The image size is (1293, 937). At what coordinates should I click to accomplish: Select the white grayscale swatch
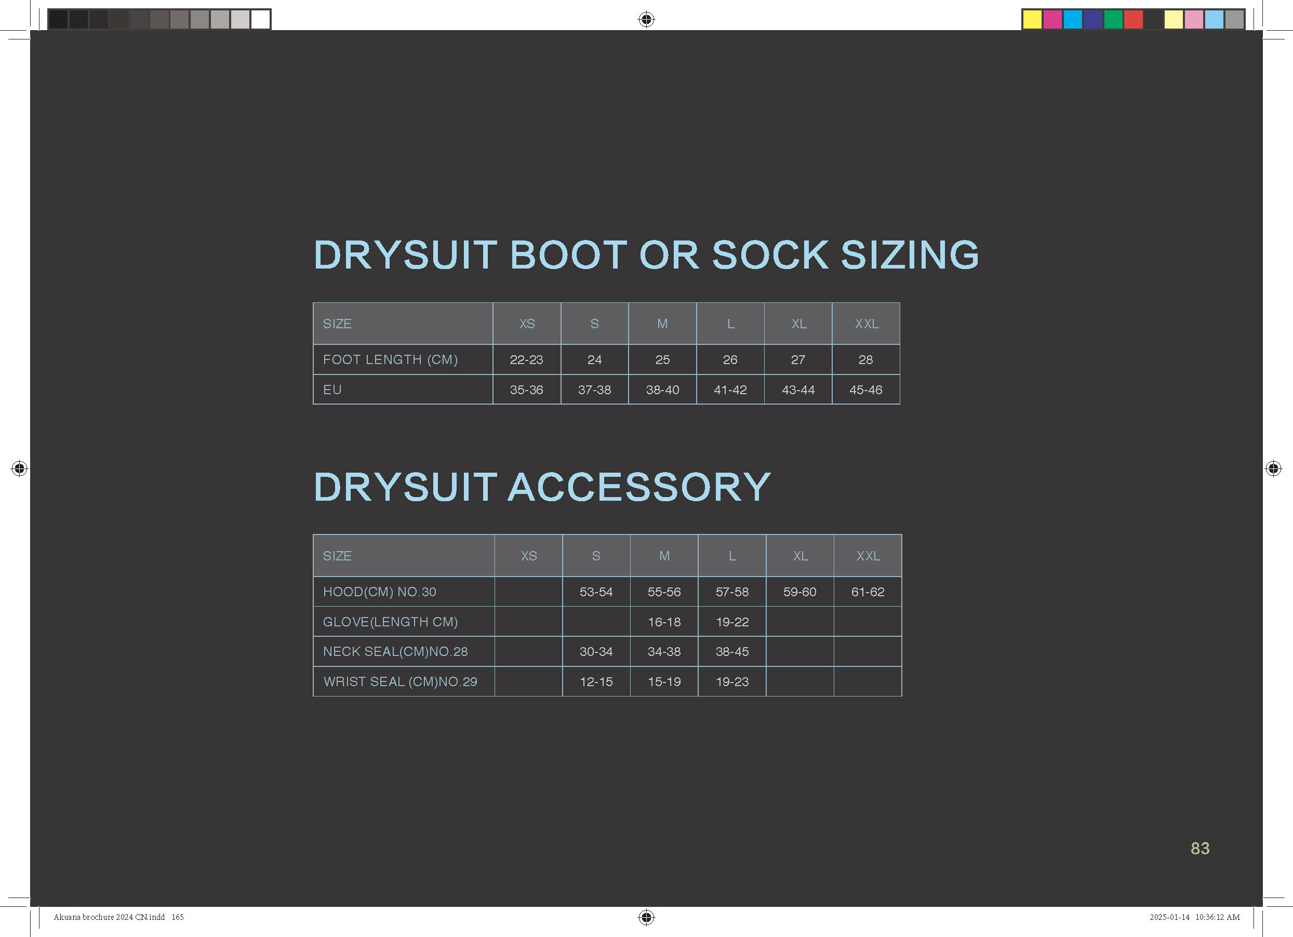261,19
